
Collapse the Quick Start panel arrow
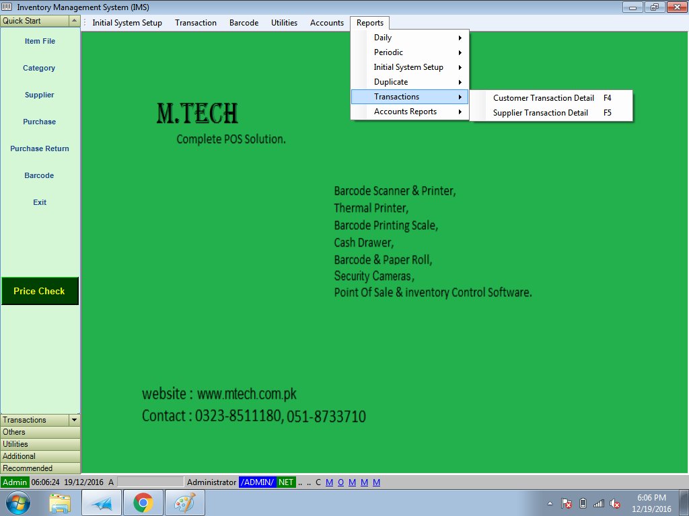tap(74, 21)
